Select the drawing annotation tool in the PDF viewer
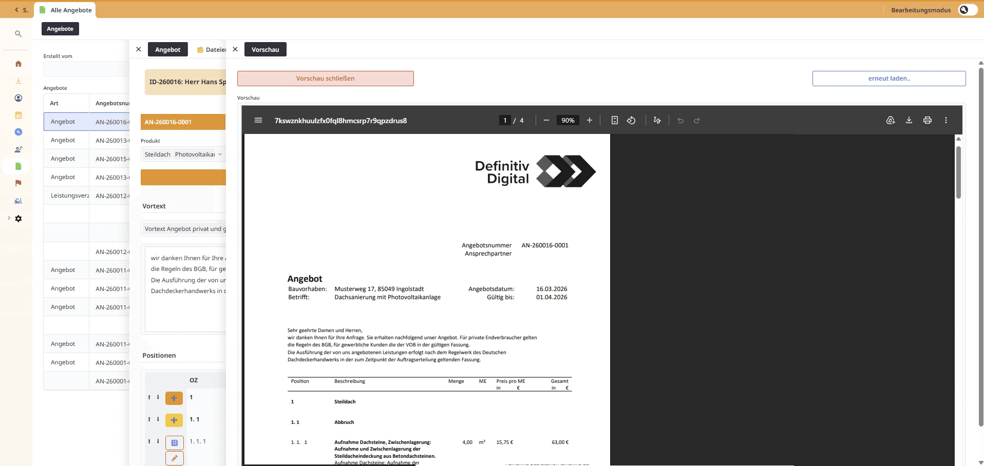Viewport: 984px width, 466px height. pos(657,120)
